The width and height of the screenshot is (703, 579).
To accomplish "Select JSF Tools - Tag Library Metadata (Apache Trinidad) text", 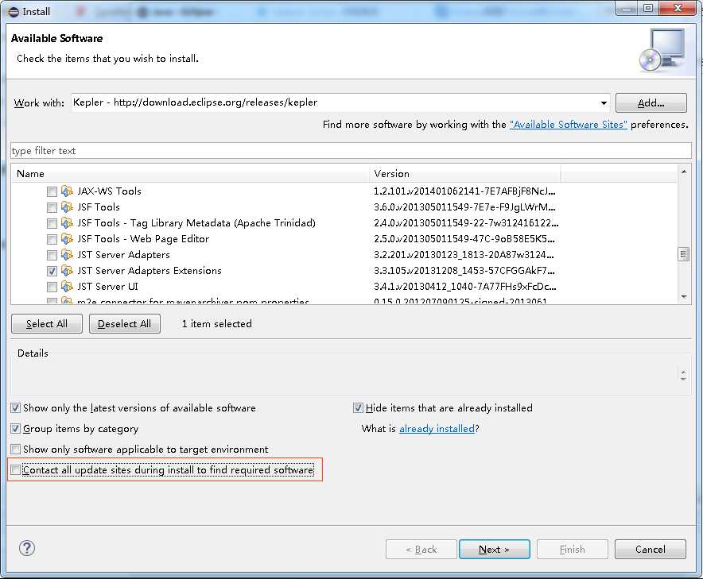I will click(196, 223).
